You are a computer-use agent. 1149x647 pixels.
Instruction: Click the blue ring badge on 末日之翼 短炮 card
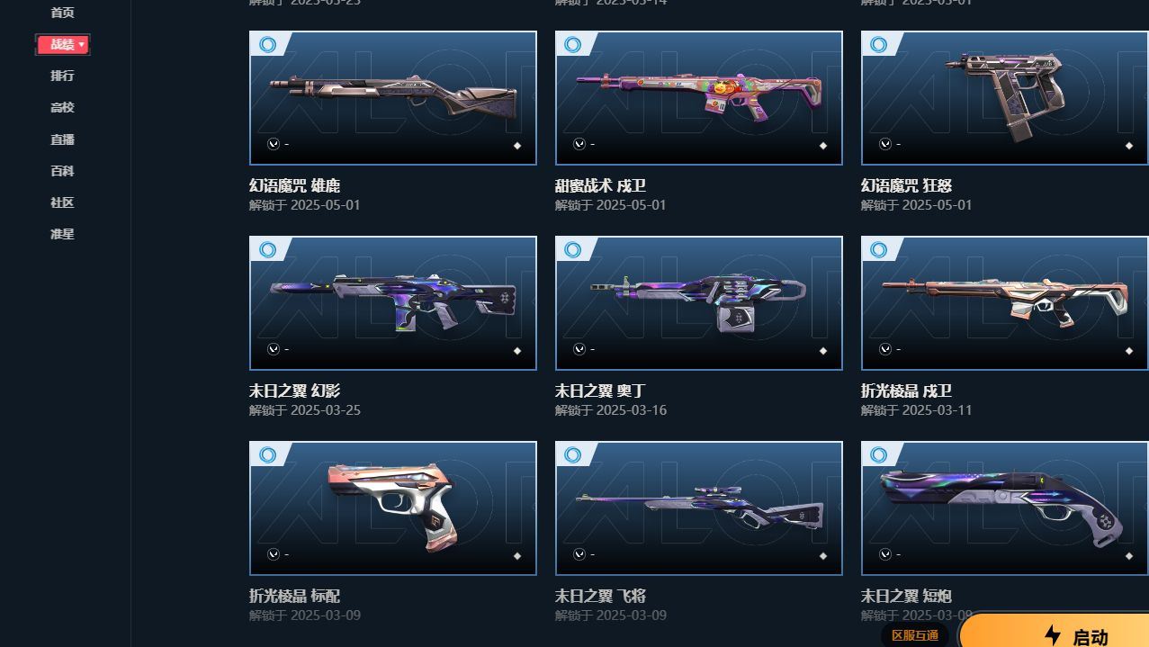879,454
